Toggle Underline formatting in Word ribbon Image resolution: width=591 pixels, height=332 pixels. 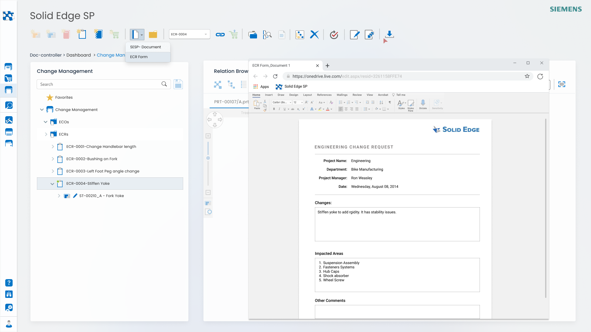[284, 109]
